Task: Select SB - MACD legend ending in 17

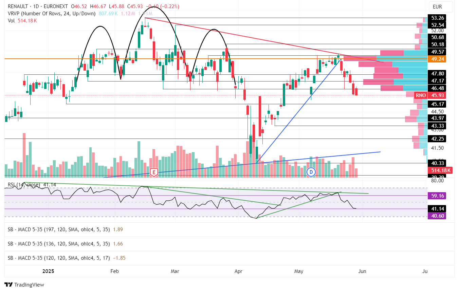Action: tap(59, 258)
